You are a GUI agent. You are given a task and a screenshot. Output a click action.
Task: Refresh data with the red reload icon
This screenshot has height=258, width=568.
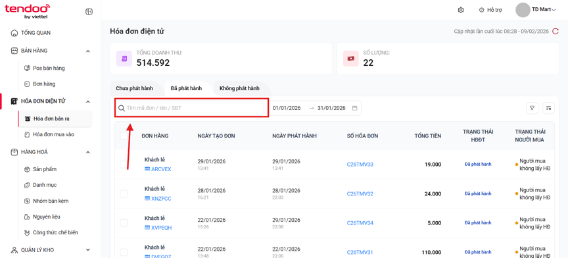(x=556, y=32)
